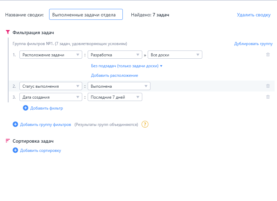Open the Расположение задачи dropdown
The width and height of the screenshot is (277, 201).
50,54
